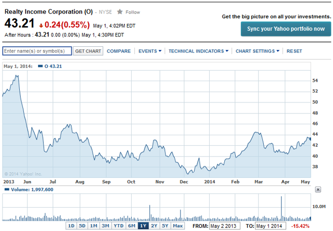
Task: Click the Volume: 1,997,600 label
Action: [32, 189]
